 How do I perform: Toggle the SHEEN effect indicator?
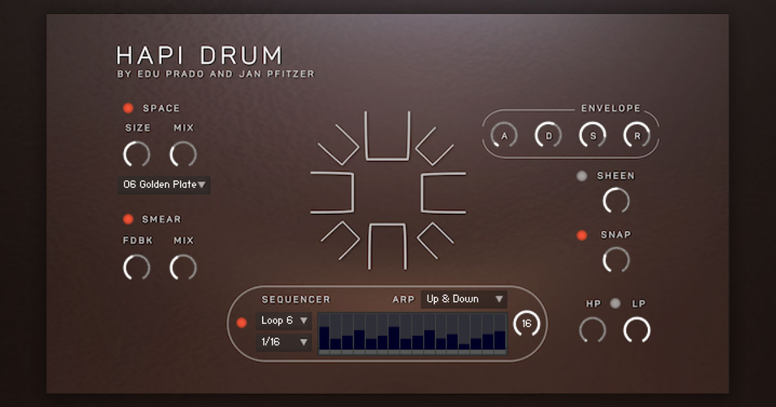(x=581, y=175)
